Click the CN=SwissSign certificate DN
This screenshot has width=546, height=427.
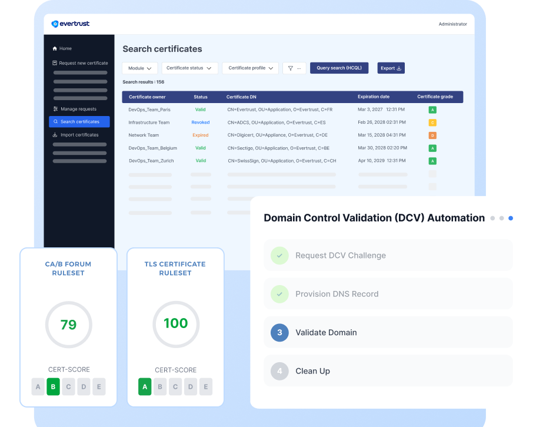click(x=282, y=161)
